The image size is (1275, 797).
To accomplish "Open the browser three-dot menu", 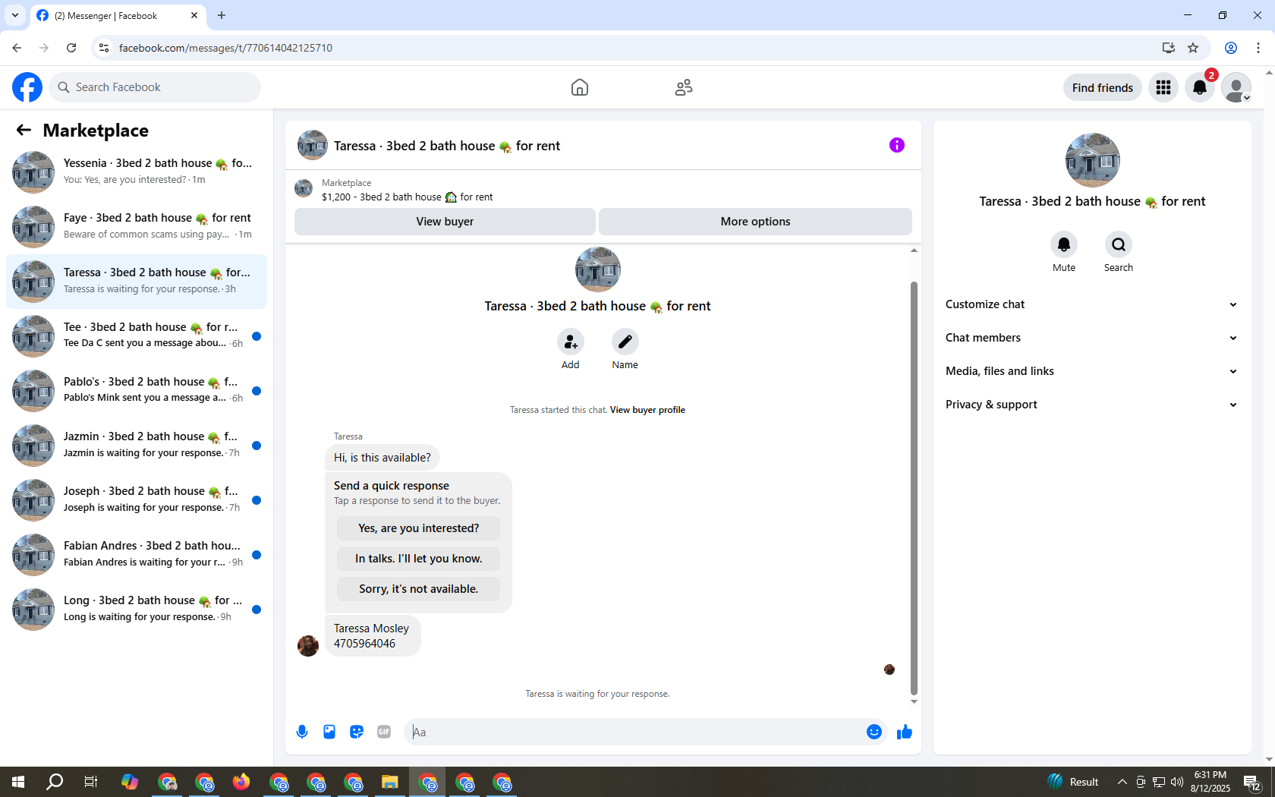I will pos(1258,48).
